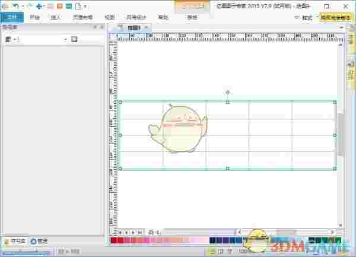Go to first page with navigation arrow
The image size is (356, 257).
tap(120, 232)
